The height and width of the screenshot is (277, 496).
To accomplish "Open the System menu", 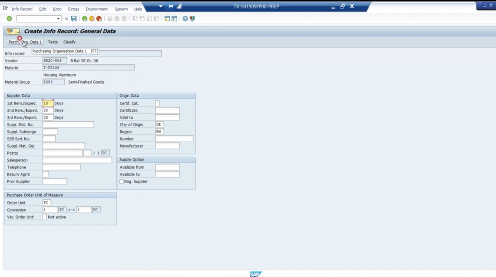I will [121, 9].
